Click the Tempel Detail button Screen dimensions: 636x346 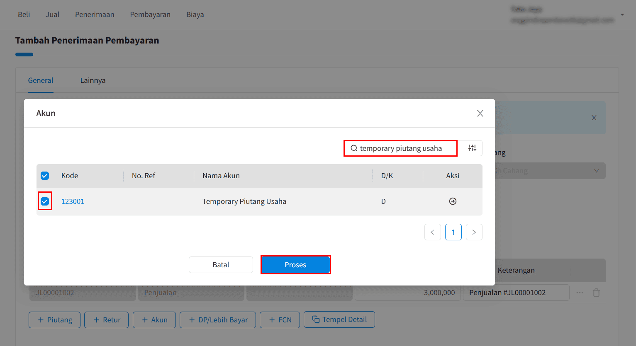point(339,319)
